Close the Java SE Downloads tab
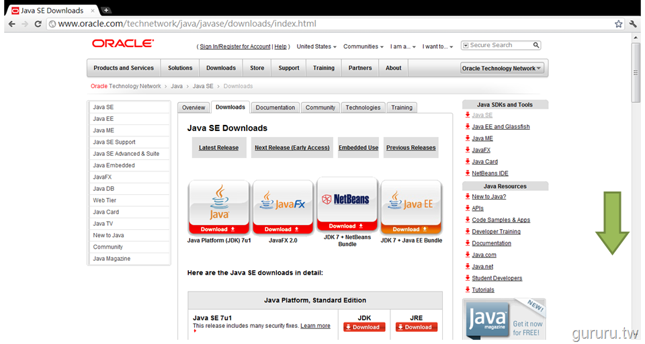Image resolution: width=645 pixels, height=344 pixels. click(93, 10)
